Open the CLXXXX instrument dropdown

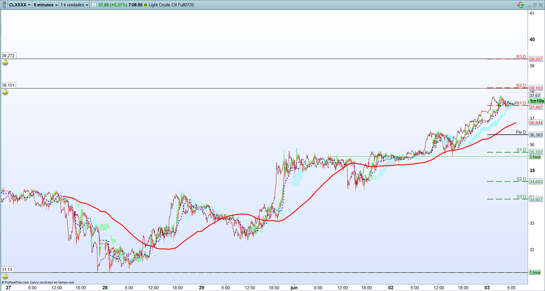coord(20,5)
